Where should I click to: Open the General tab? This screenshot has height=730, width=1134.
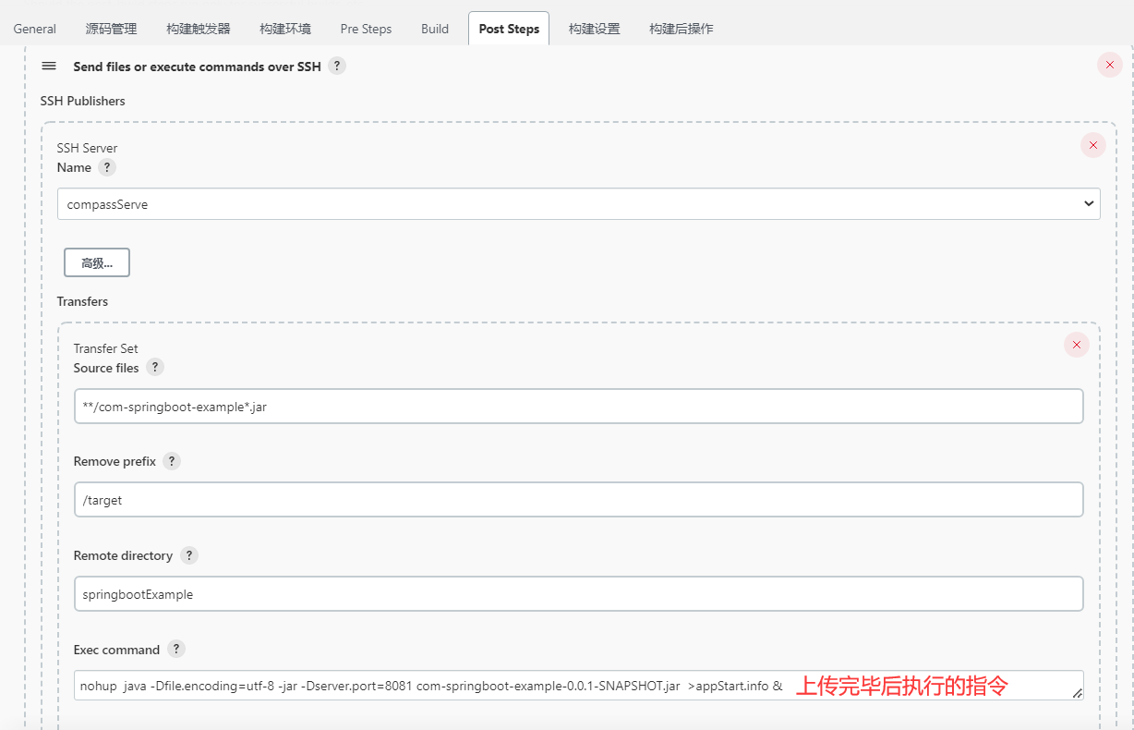click(35, 29)
